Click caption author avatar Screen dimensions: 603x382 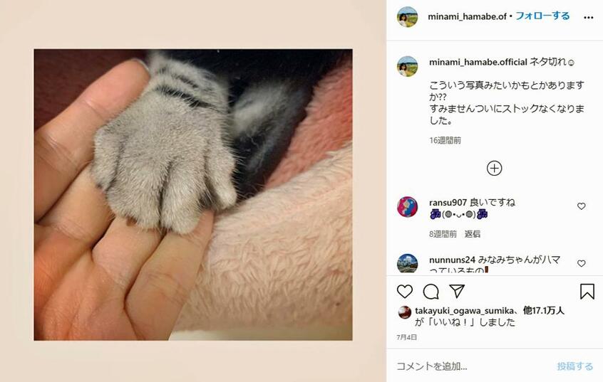pos(407,66)
